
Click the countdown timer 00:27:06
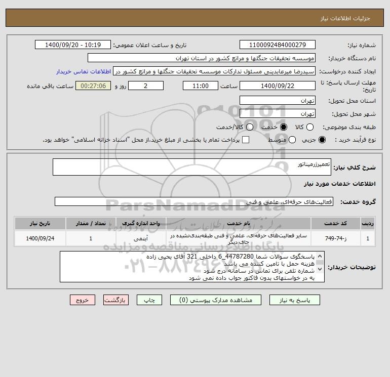click(x=93, y=86)
